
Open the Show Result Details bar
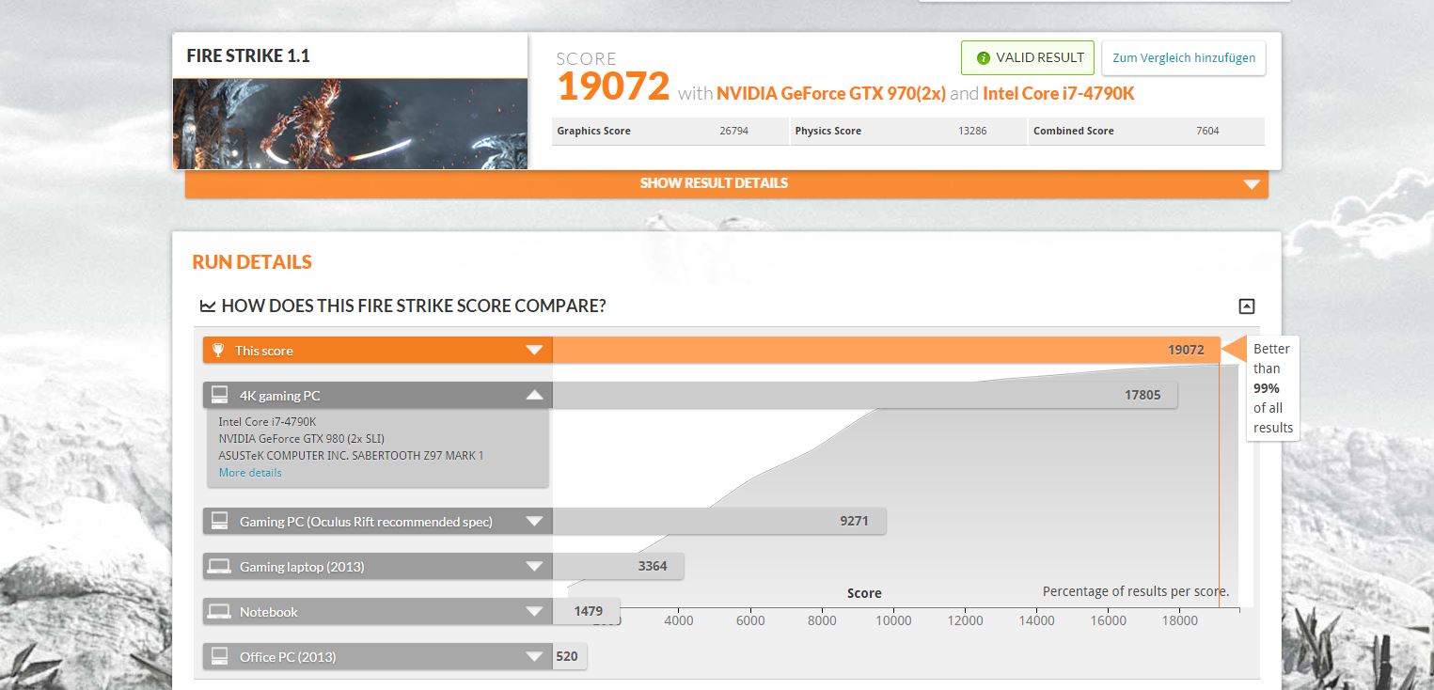click(x=727, y=183)
